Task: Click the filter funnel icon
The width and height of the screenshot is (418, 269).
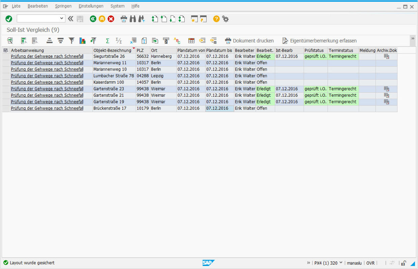Action: (71, 41)
